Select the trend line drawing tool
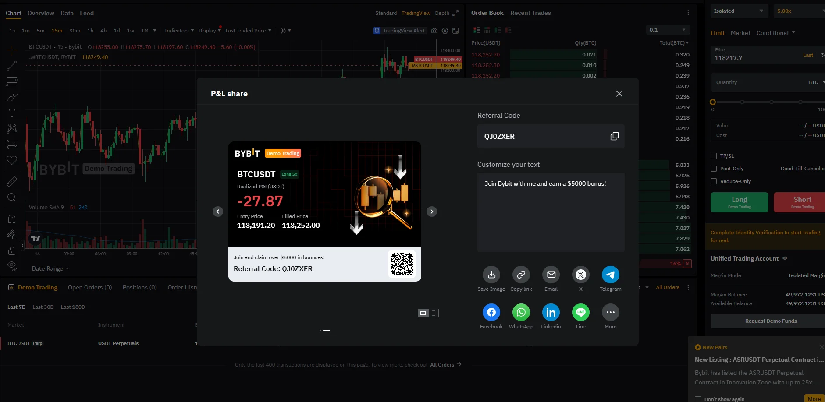This screenshot has width=825, height=402. click(12, 66)
